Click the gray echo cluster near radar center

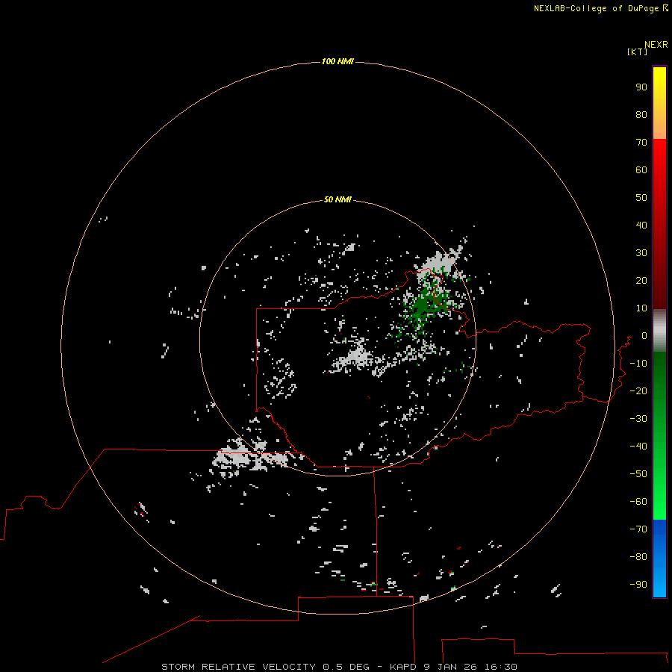click(x=355, y=358)
